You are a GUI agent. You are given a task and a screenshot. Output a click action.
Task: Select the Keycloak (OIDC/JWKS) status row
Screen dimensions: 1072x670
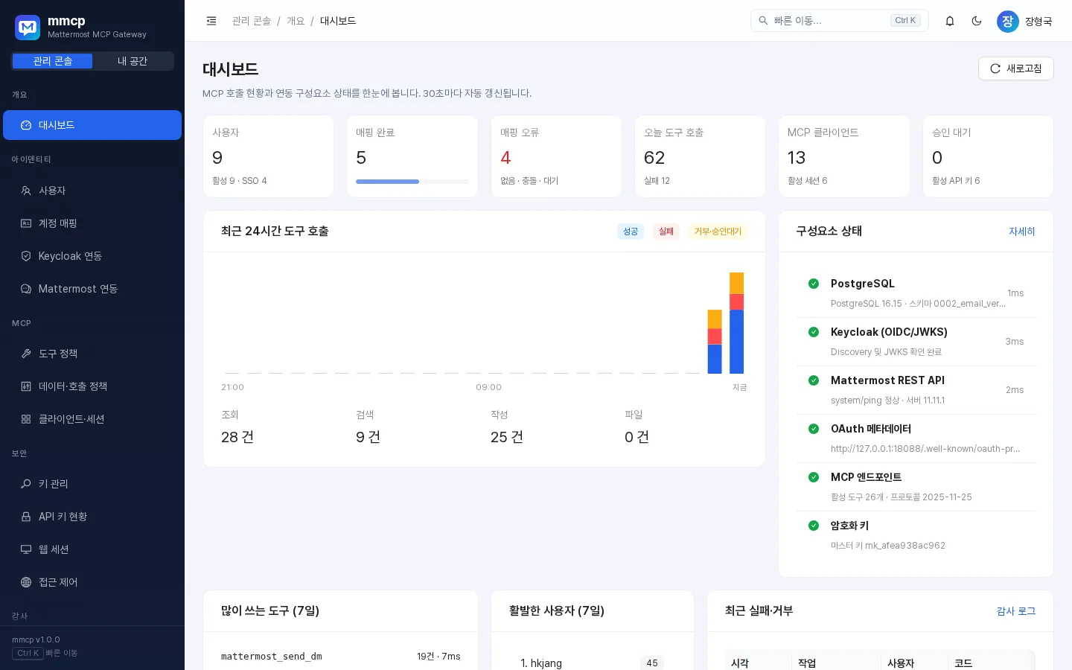916,342
